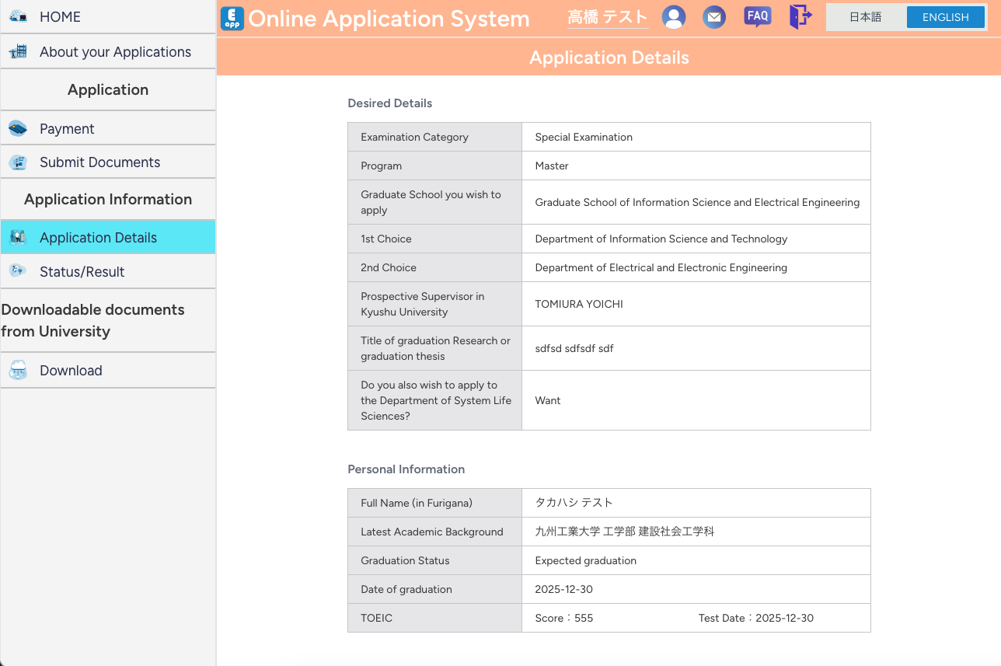Click the Application sidebar section header
Screen dimensions: 1001x666
108,89
